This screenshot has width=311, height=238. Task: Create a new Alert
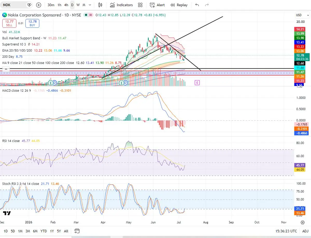coord(157,5)
